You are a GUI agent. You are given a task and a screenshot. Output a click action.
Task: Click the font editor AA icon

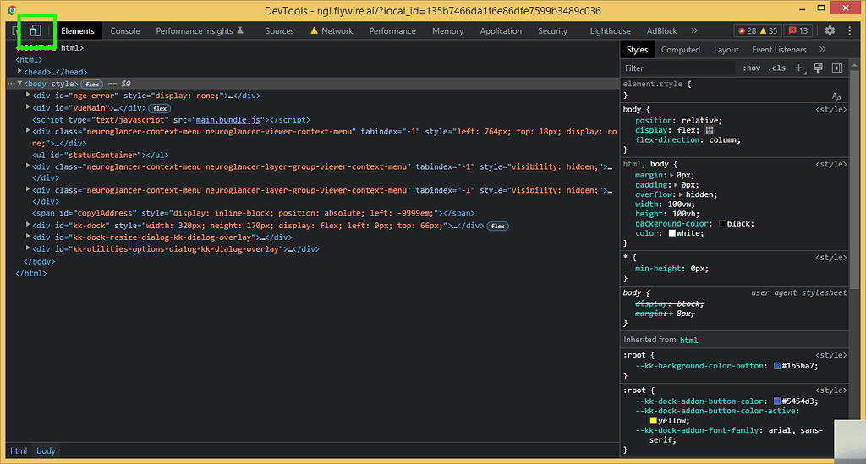click(836, 97)
